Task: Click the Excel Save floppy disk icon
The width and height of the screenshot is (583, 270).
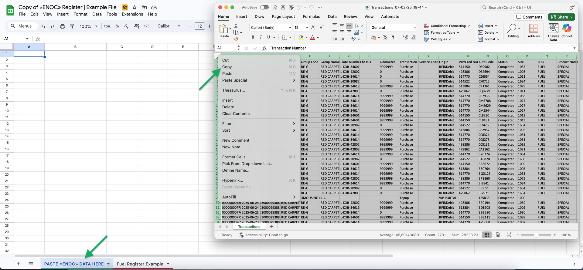Action: [283, 7]
